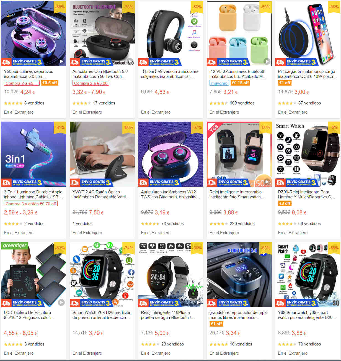The height and width of the screenshot is (361, 341).
Task: Click the star rating of DZ09 smartwatch
Action: (x=287, y=224)
